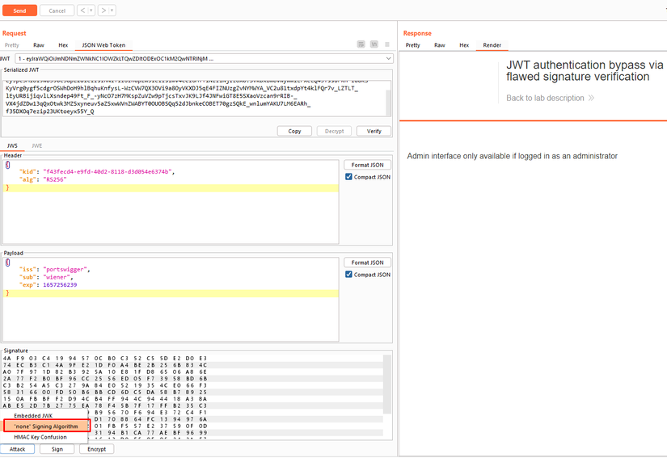Select the JSON Web Token request tab

pos(103,45)
